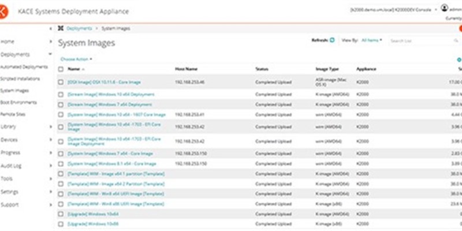Check the WIM Win8 x86 UEFI Template row

point(61,204)
